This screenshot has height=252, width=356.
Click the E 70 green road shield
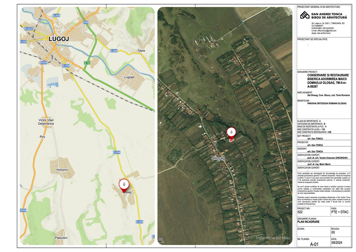coord(87,63)
